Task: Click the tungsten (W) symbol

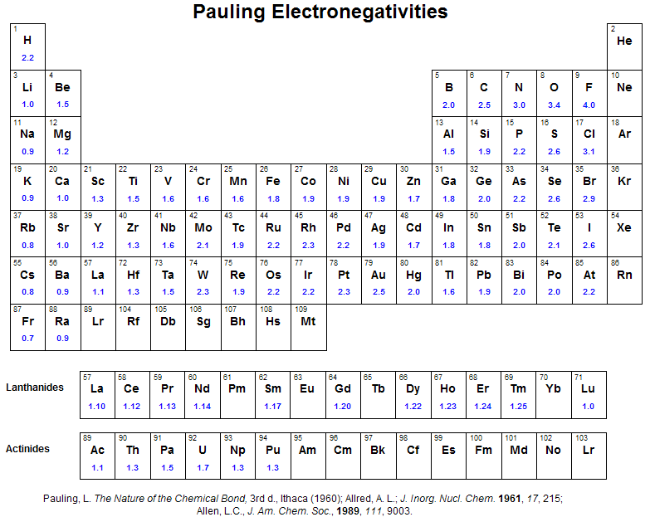Action: click(x=203, y=275)
